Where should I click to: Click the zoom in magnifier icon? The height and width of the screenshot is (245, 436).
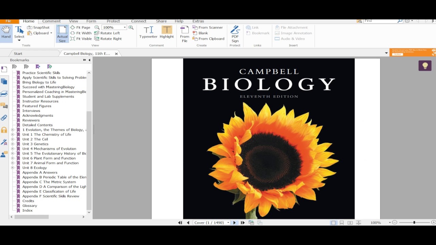[131, 28]
